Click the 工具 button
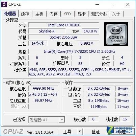The width and height of the screenshot is (136, 136). coord(67,131)
